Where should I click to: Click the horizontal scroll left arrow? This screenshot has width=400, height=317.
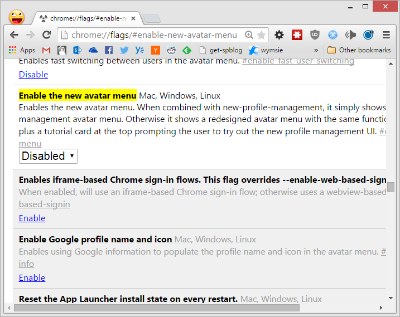(x=9, y=308)
